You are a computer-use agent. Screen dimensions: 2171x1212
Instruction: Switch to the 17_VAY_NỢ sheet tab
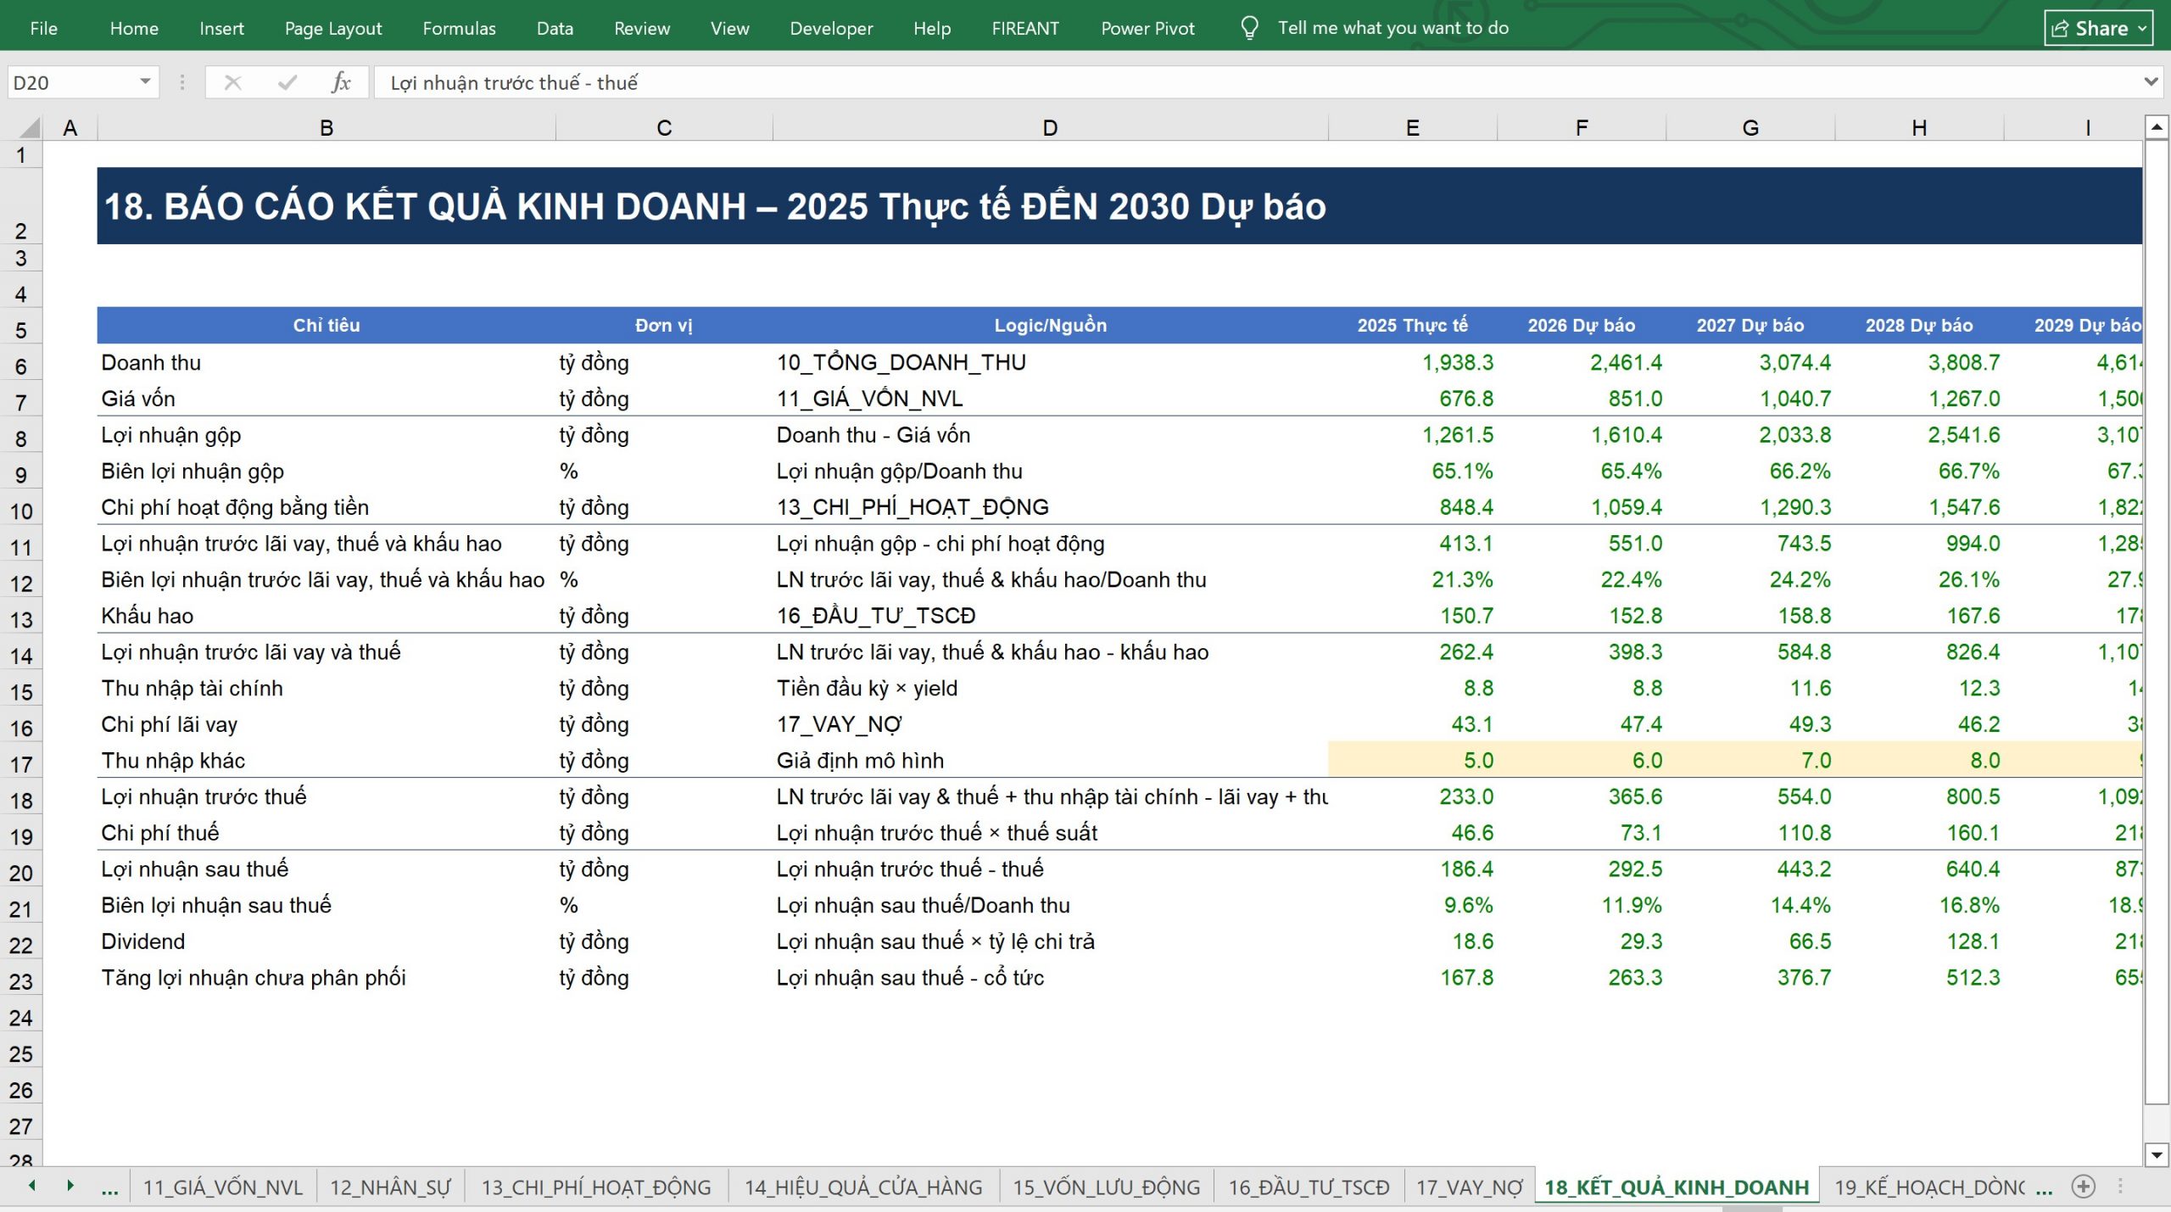[1469, 1187]
